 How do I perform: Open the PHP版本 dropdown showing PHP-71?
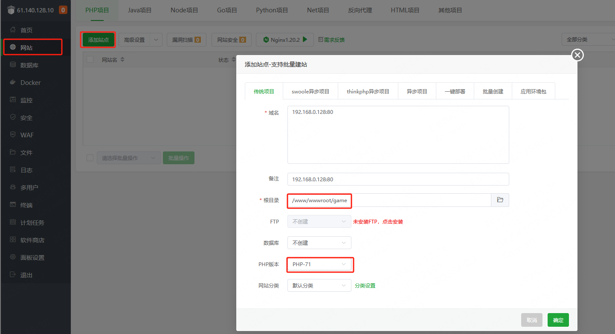[x=320, y=264]
